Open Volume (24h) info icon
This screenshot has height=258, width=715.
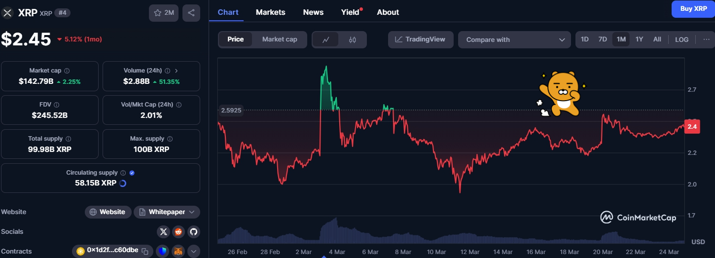click(167, 71)
